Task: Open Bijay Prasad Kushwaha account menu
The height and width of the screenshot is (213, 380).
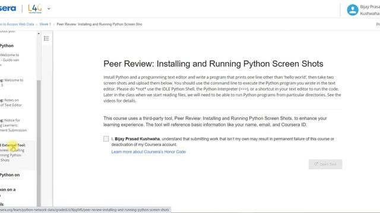Action: tap(370, 10)
